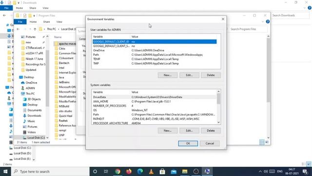Open Firefox from taskbar

click(129, 172)
